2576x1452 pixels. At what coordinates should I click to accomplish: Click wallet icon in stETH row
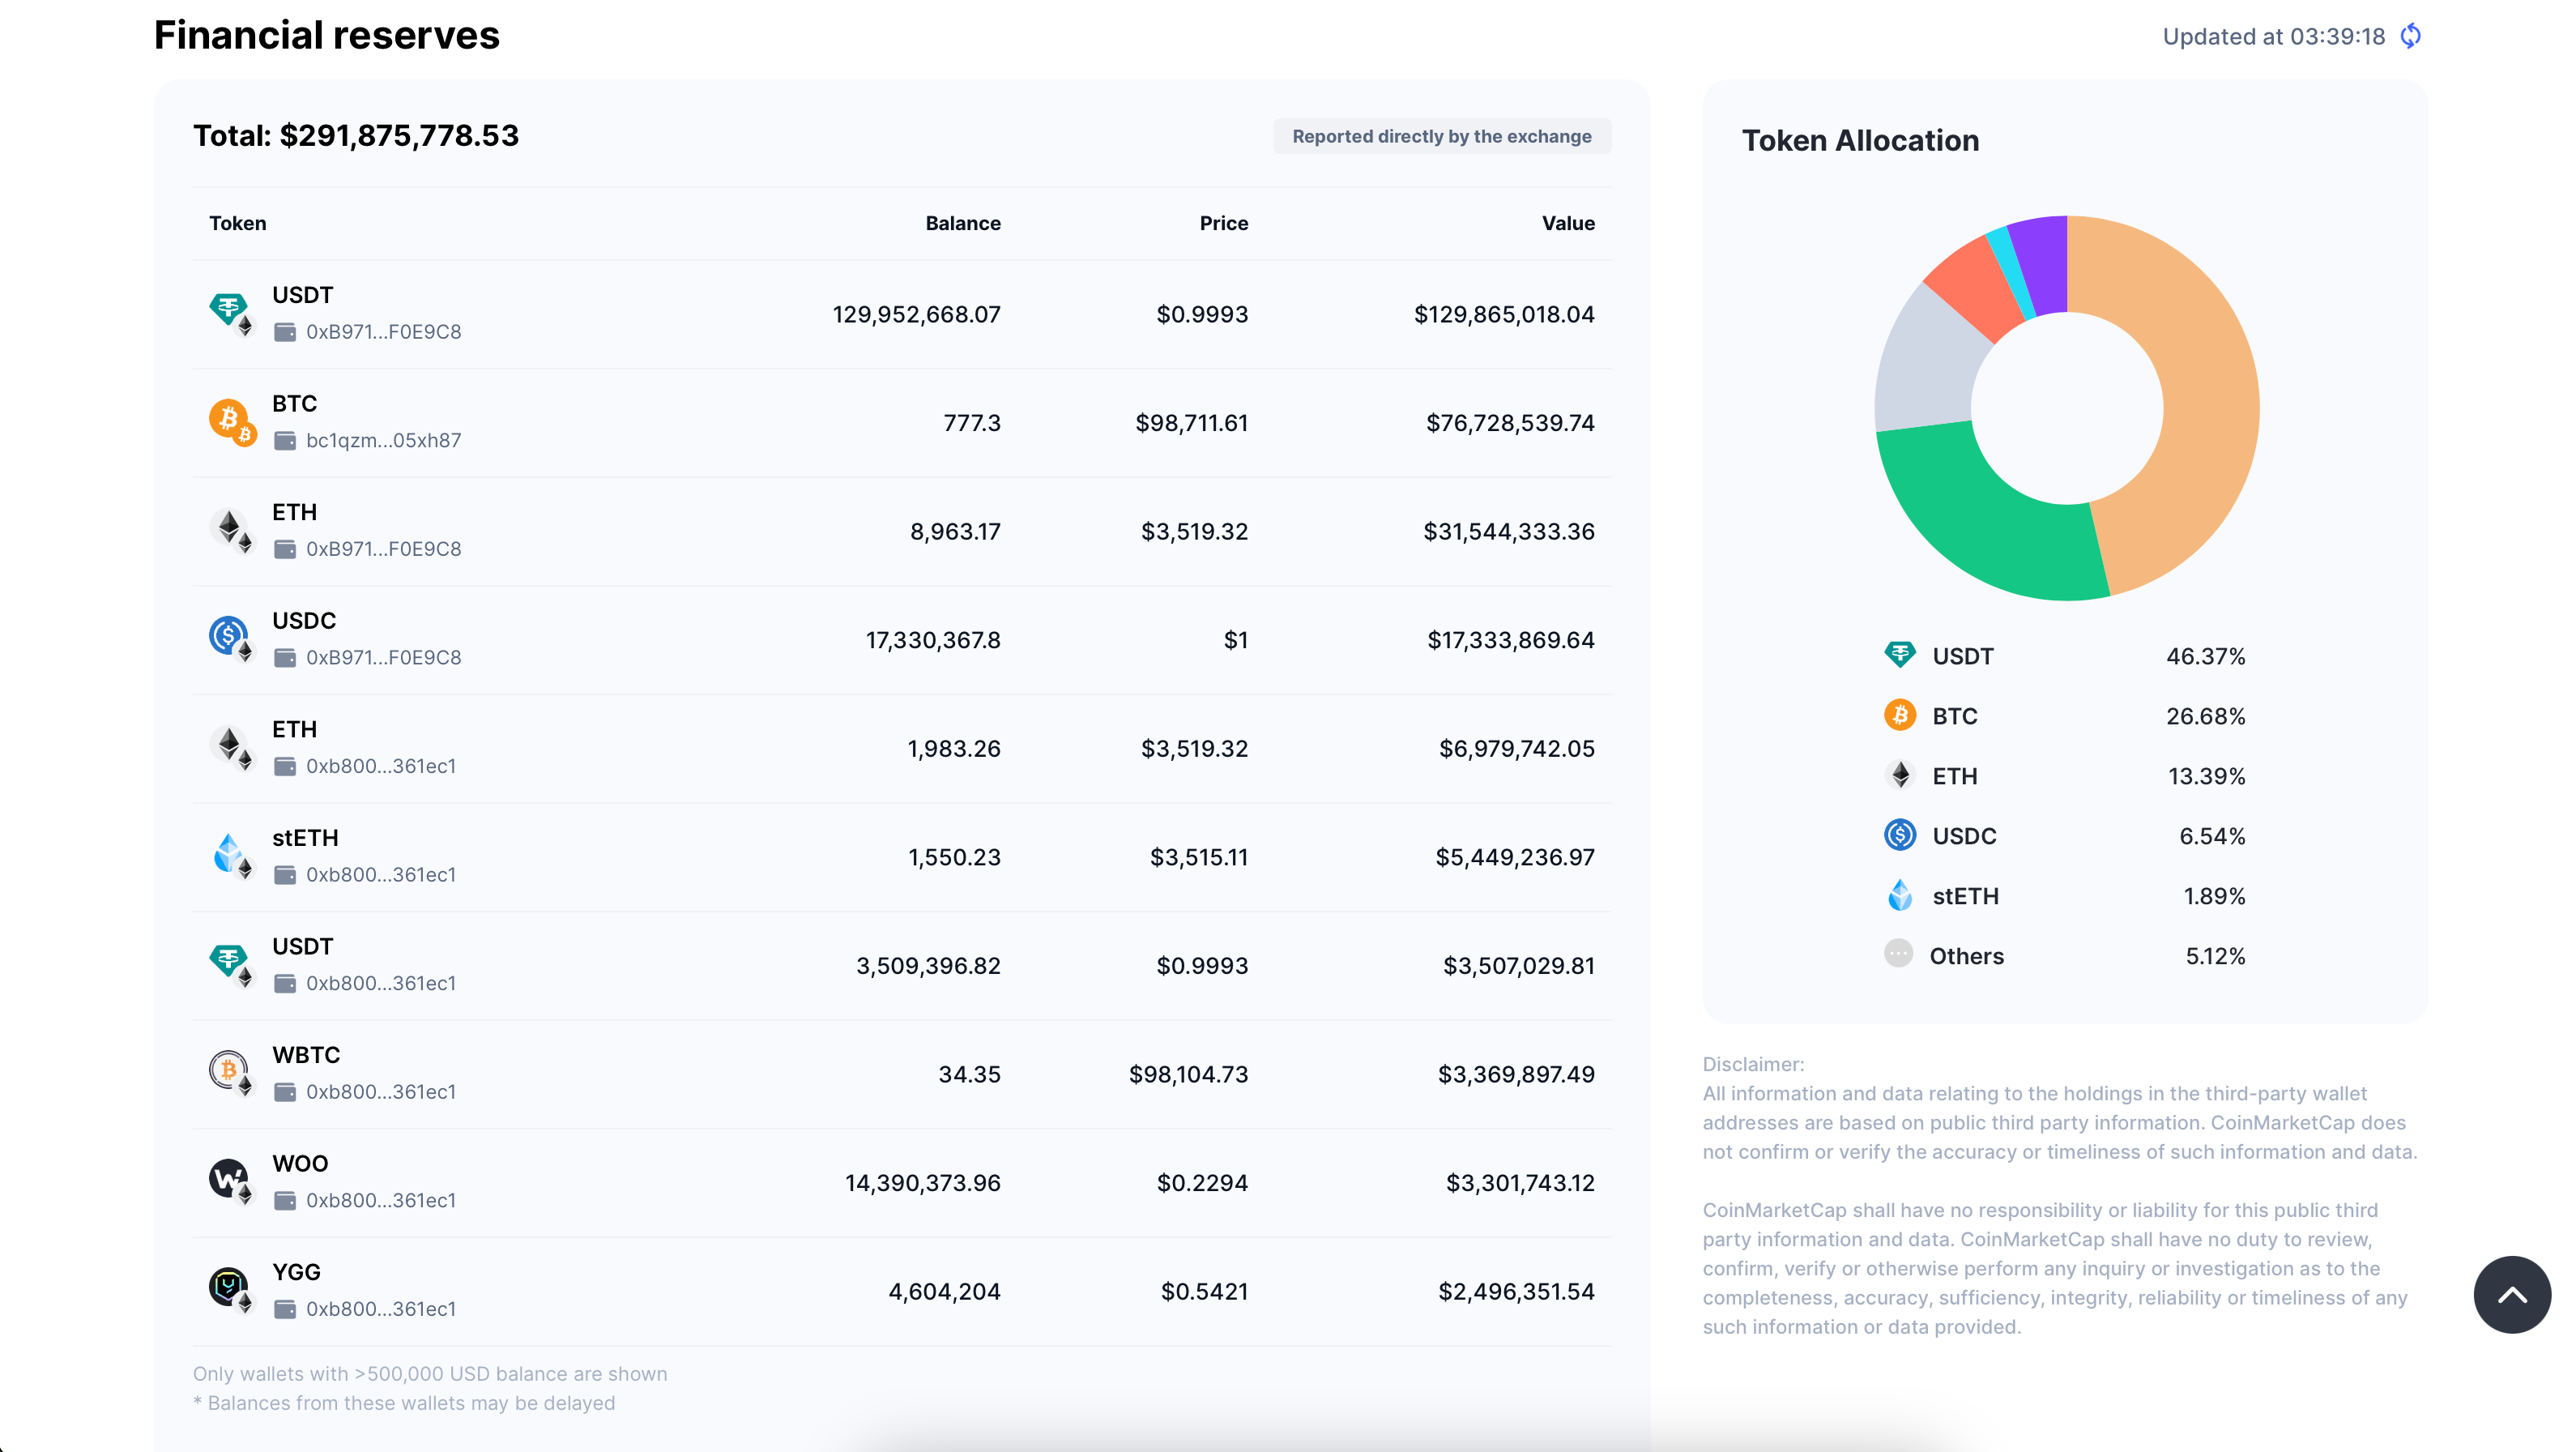285,875
